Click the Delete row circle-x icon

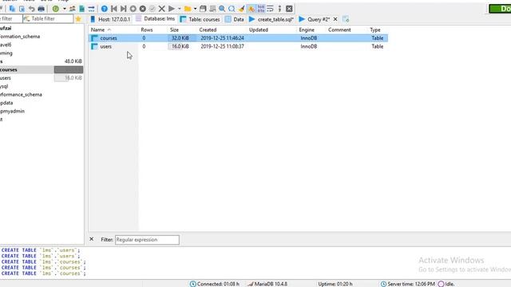(143, 9)
